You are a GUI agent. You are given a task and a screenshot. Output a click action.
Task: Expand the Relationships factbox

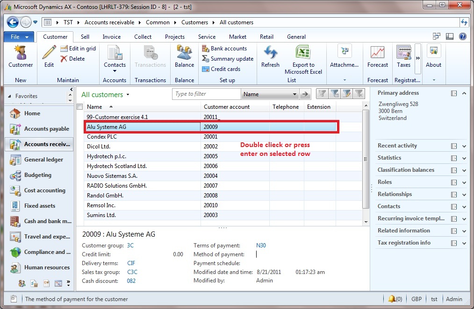(x=464, y=195)
